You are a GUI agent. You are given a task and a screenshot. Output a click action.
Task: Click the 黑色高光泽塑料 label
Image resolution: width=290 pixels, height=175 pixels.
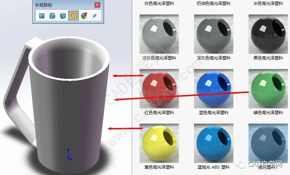[268, 58]
